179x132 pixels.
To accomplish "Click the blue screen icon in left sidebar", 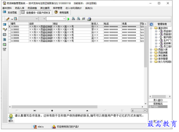I will click(5, 24).
